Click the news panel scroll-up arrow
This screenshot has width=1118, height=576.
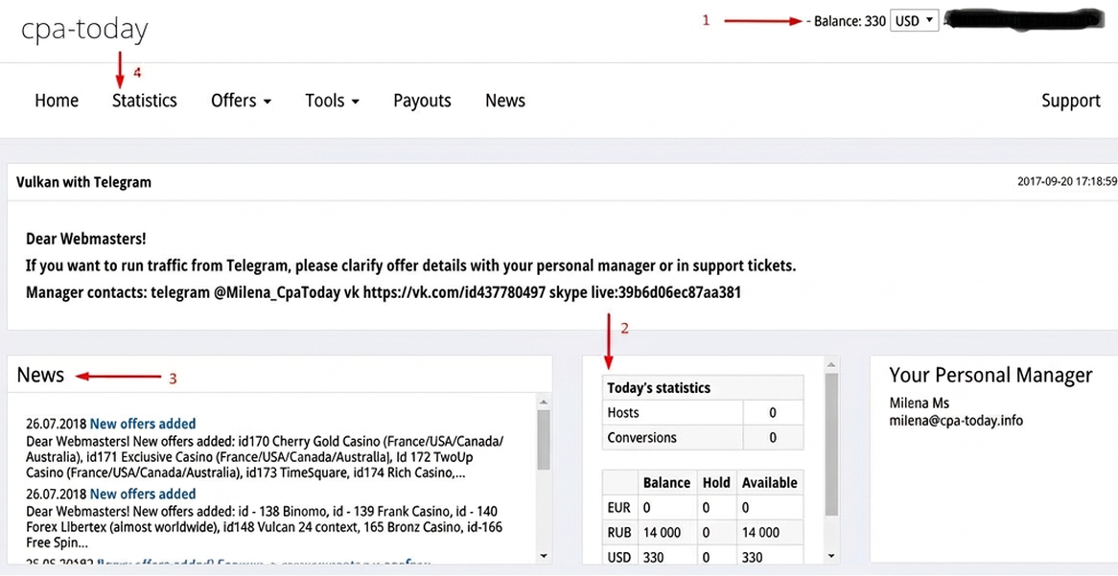click(x=544, y=401)
